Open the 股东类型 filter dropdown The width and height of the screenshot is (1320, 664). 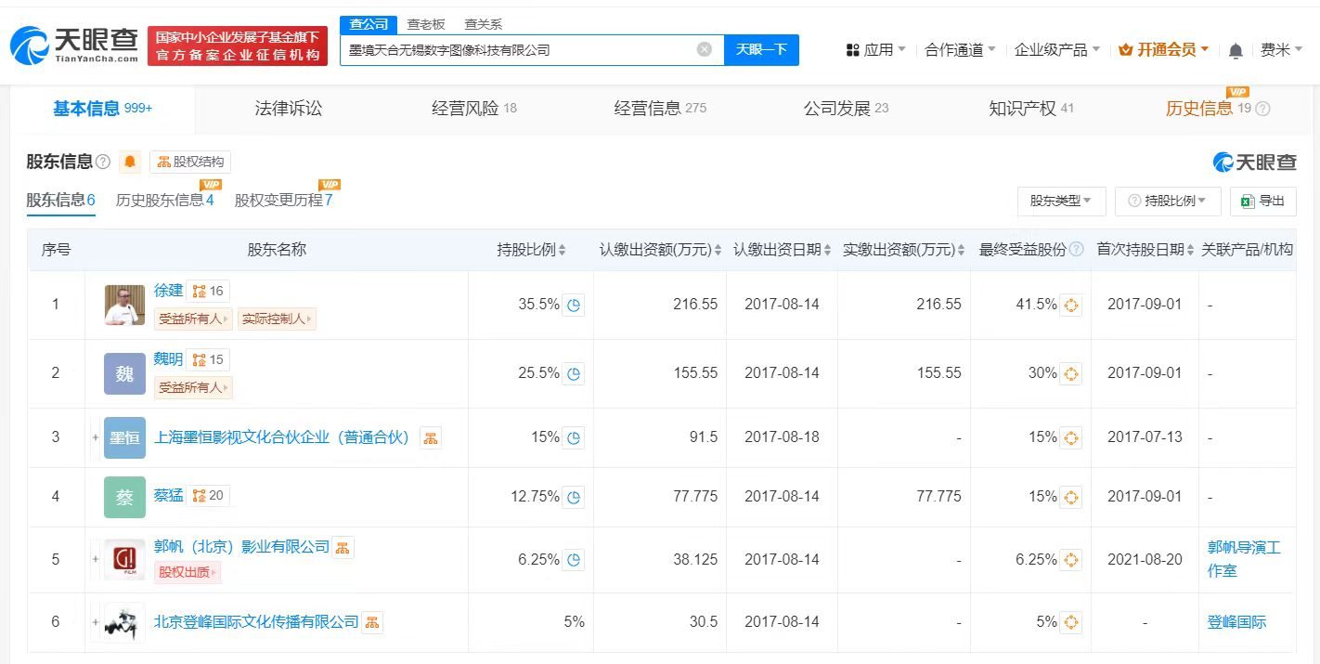tap(1060, 201)
